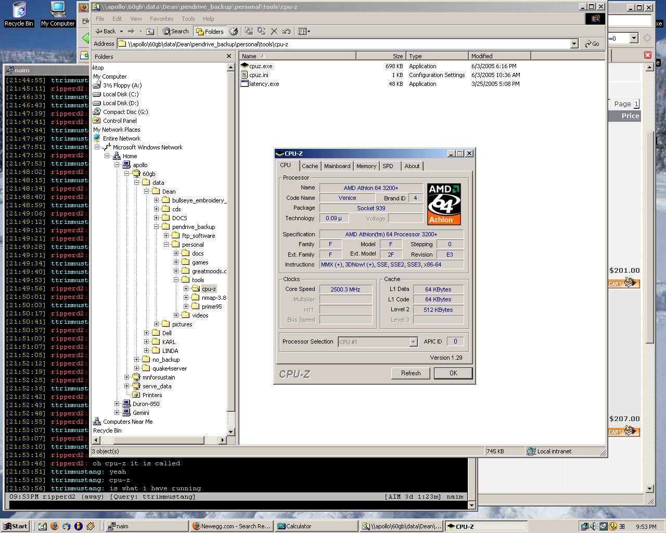Click the Undo icon in toolbar
666x533 pixels.
click(x=286, y=31)
